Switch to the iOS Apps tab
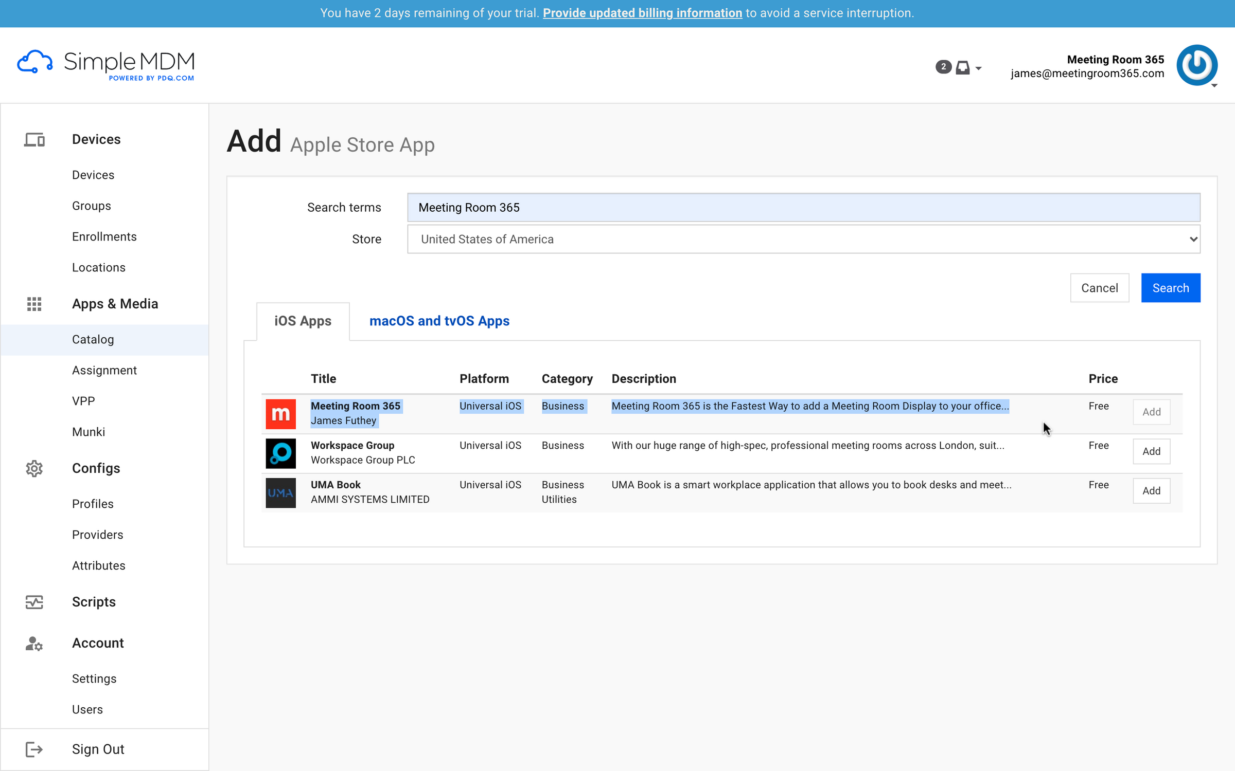Image resolution: width=1235 pixels, height=771 pixels. pyautogui.click(x=302, y=321)
